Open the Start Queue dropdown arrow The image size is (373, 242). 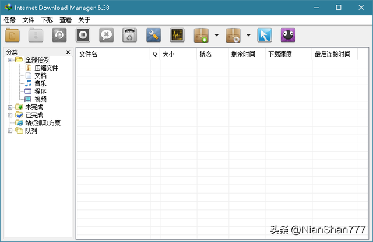[216, 35]
